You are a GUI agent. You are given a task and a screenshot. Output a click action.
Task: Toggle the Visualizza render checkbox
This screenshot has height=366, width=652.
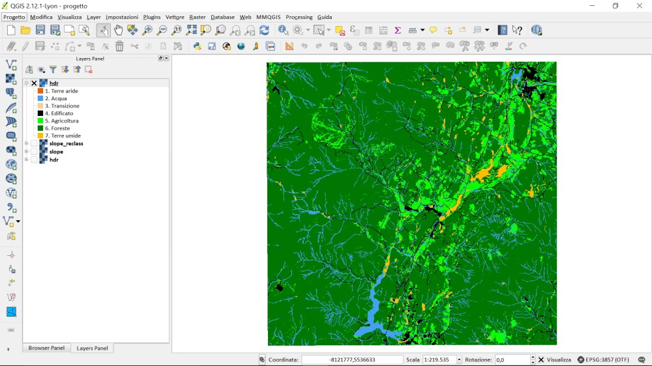(541, 359)
